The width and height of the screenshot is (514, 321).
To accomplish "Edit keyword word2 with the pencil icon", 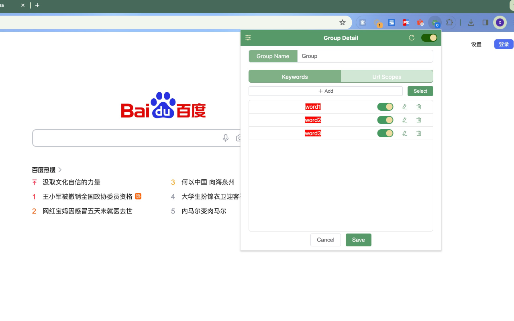I will 404,120.
